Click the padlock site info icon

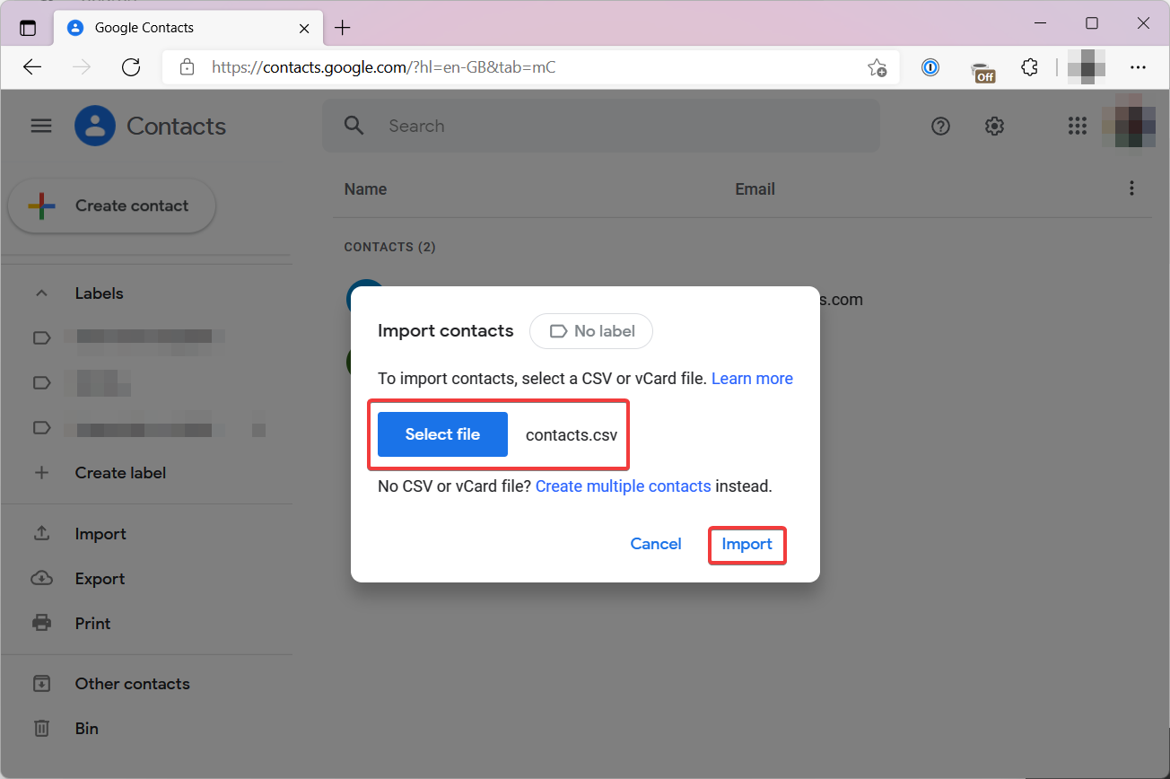pos(187,67)
